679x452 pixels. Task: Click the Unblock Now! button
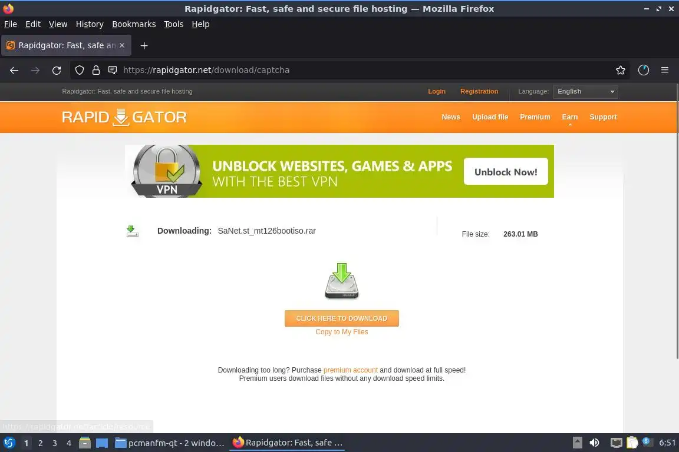(x=505, y=172)
